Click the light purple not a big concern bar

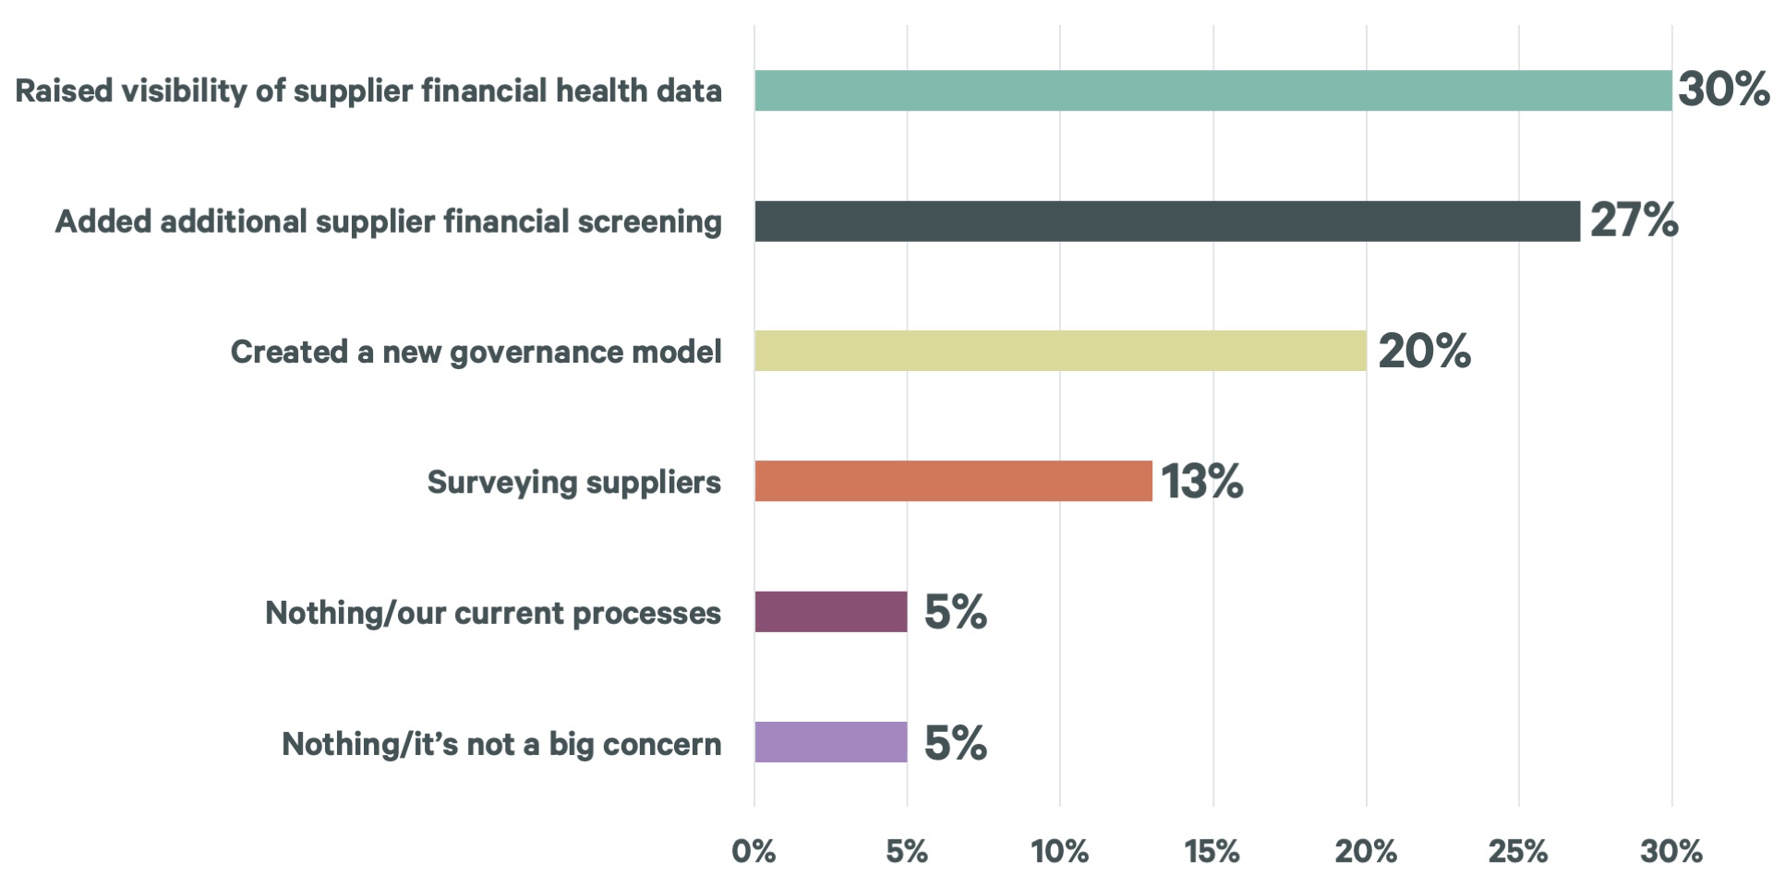[830, 742]
